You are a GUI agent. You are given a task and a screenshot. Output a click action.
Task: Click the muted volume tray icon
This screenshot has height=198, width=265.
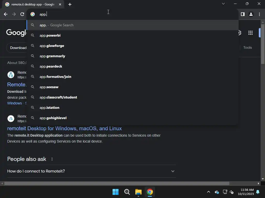(232, 192)
